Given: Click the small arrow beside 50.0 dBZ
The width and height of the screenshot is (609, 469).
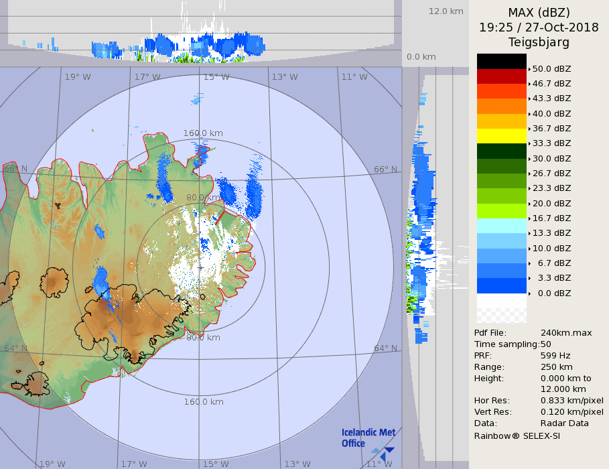Looking at the screenshot, I should click(529, 69).
